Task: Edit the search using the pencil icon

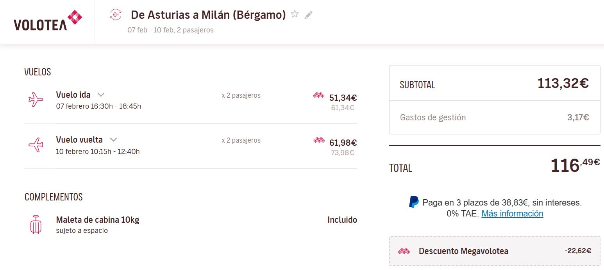Action: tap(309, 15)
